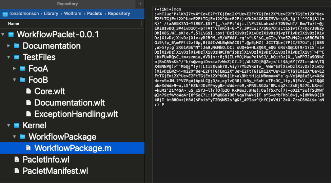Click the WorkflowPaclet-0.0.1 folder icon
332x183 pixels.
click(x=11, y=34)
